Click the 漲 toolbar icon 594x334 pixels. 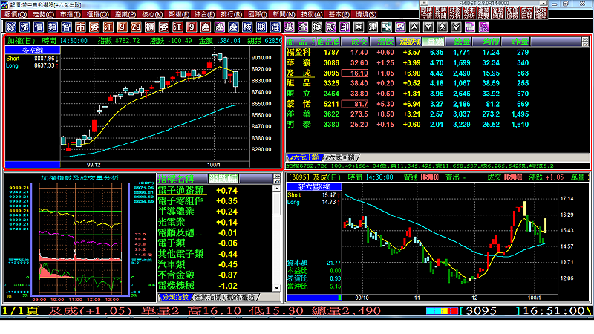(x=25, y=27)
